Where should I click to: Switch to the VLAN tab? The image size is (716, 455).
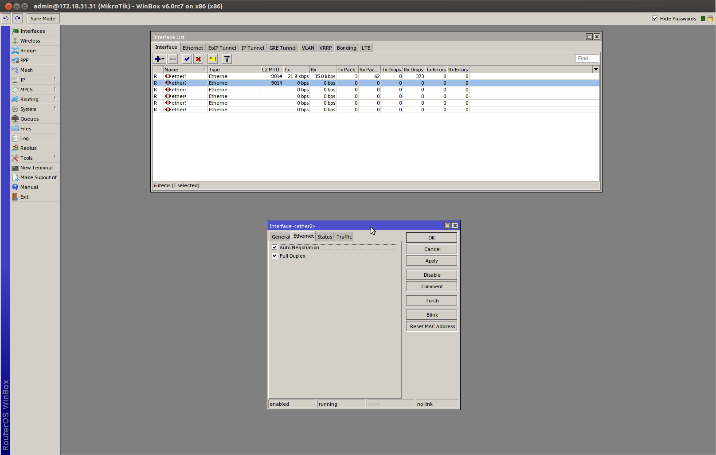point(308,47)
